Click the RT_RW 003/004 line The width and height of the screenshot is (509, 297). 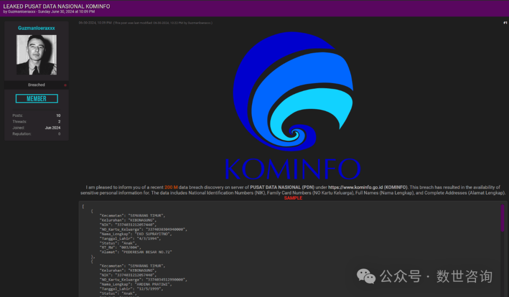pyautogui.click(x=121, y=247)
